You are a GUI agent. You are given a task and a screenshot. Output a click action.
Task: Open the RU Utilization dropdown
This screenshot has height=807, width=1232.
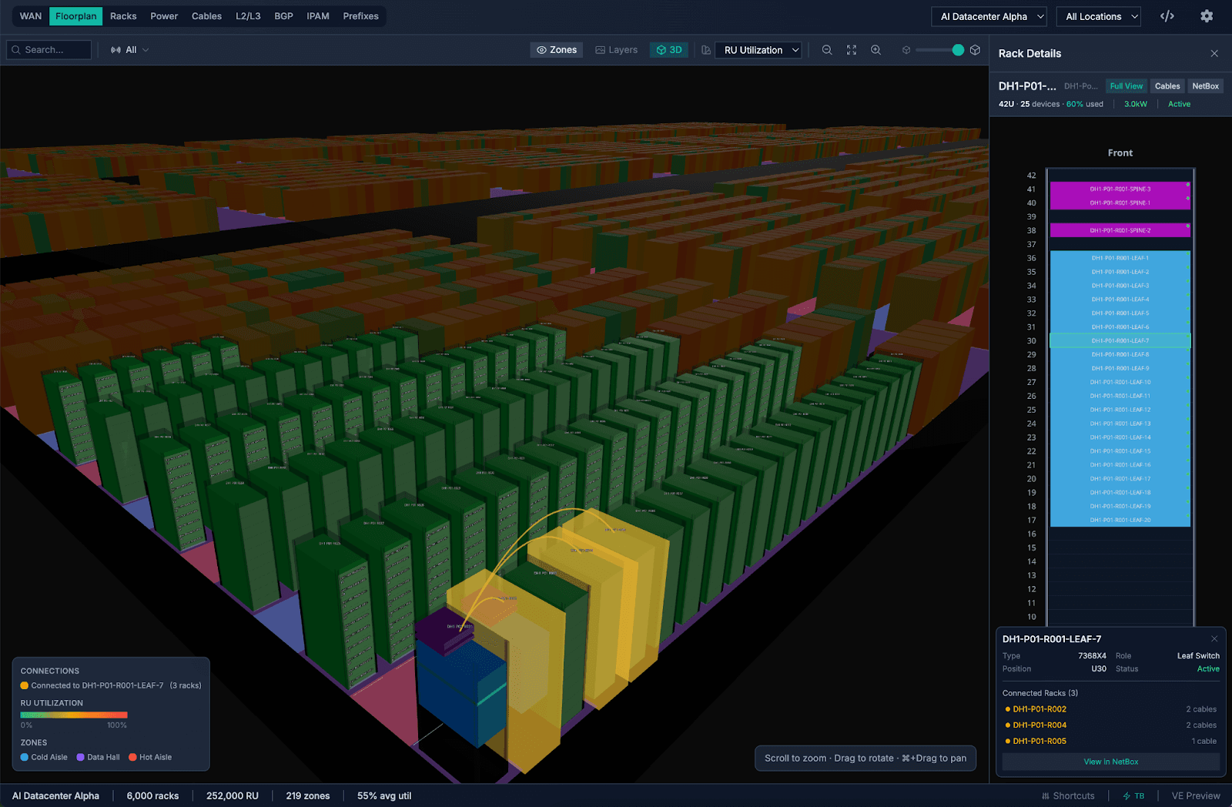click(x=758, y=49)
